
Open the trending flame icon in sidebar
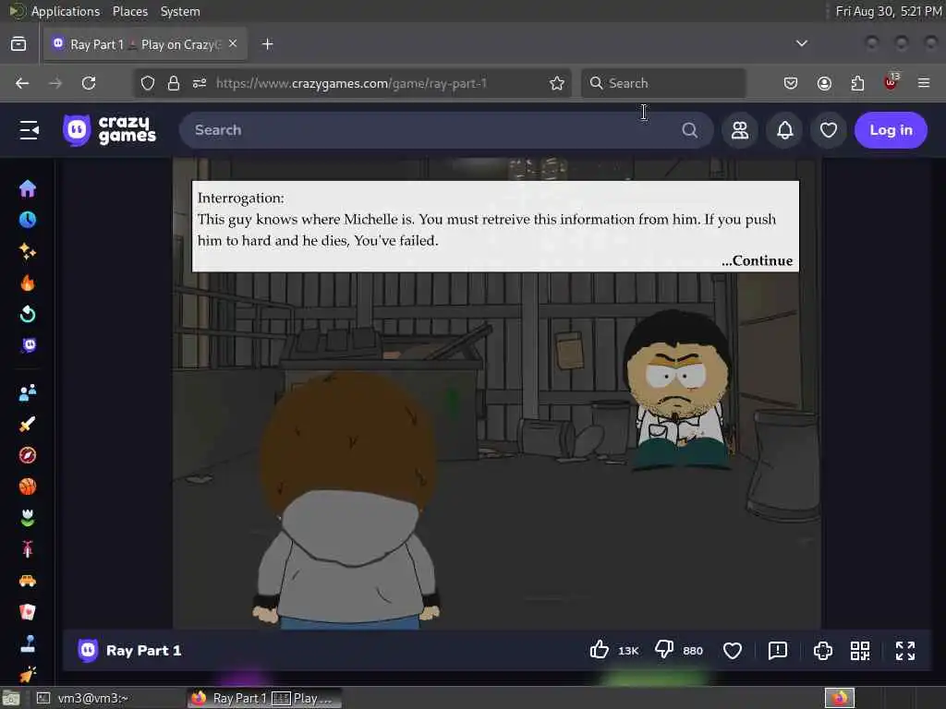28,282
